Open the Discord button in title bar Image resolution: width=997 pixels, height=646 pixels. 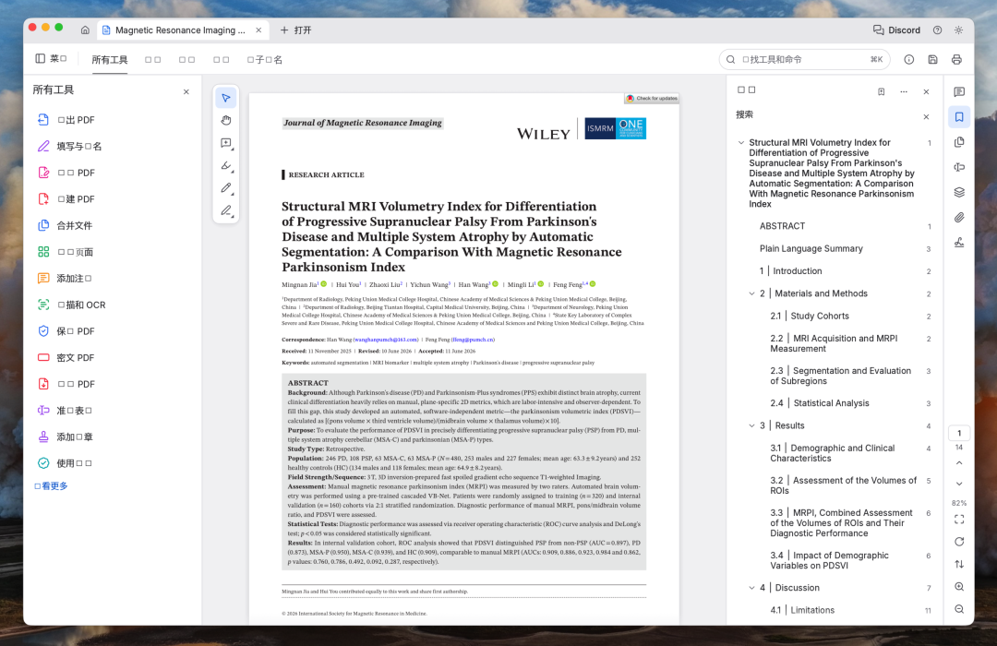(896, 30)
